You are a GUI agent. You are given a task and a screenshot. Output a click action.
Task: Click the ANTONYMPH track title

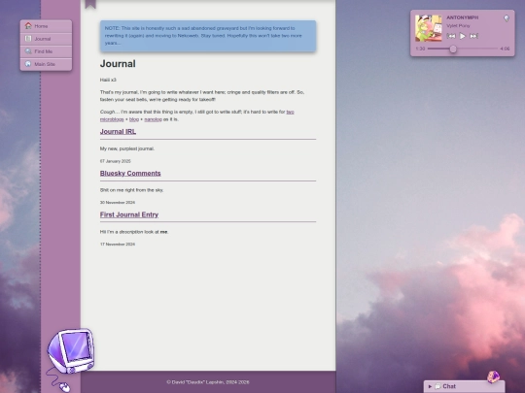tap(463, 17)
